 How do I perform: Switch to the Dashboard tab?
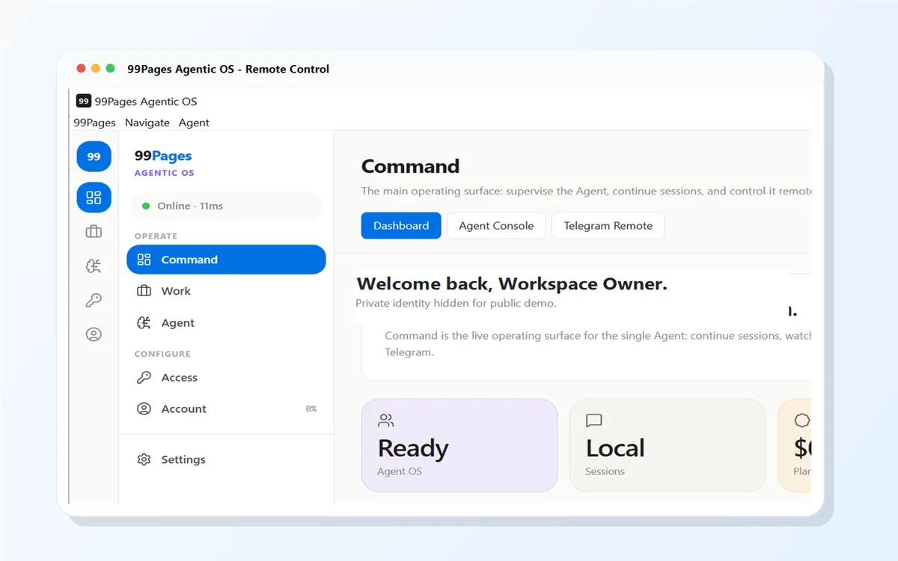click(x=401, y=226)
